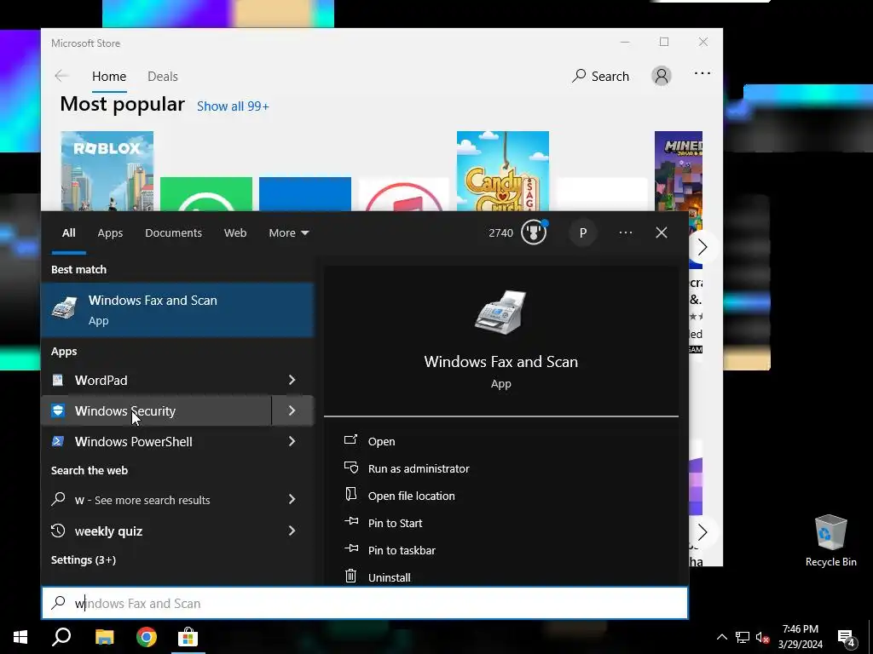Viewport: 873px width, 654px height.
Task: Expand 'w - See more search results' chevron
Action: [x=292, y=499]
